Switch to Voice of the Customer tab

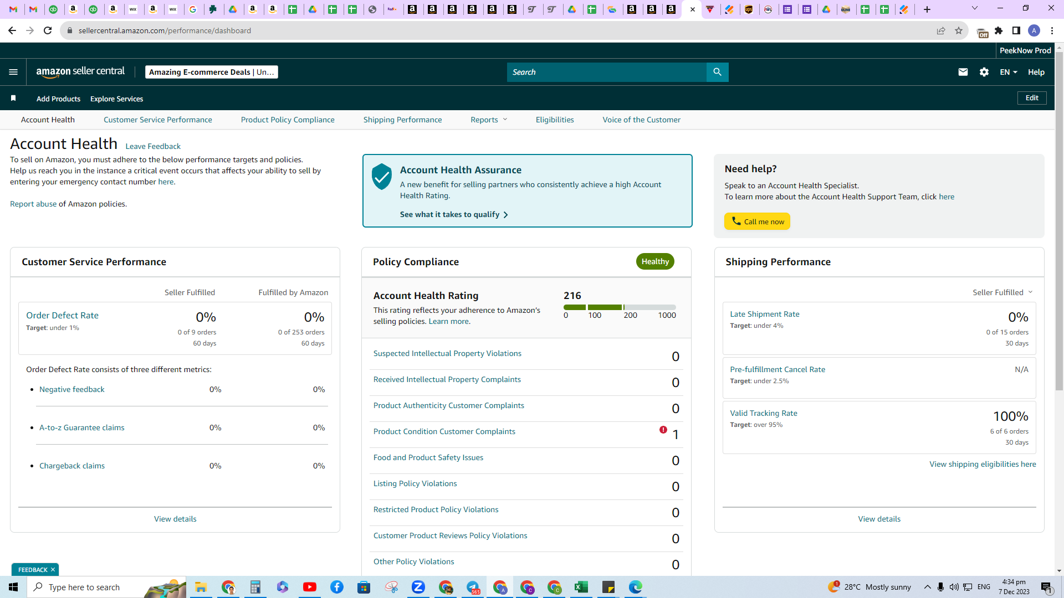tap(642, 120)
